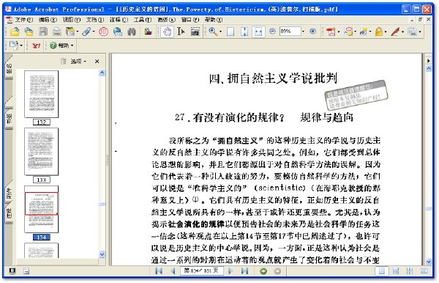Image resolution: width=439 pixels, height=283 pixels.
Task: Click document scroll down arrow
Action: coord(428,262)
